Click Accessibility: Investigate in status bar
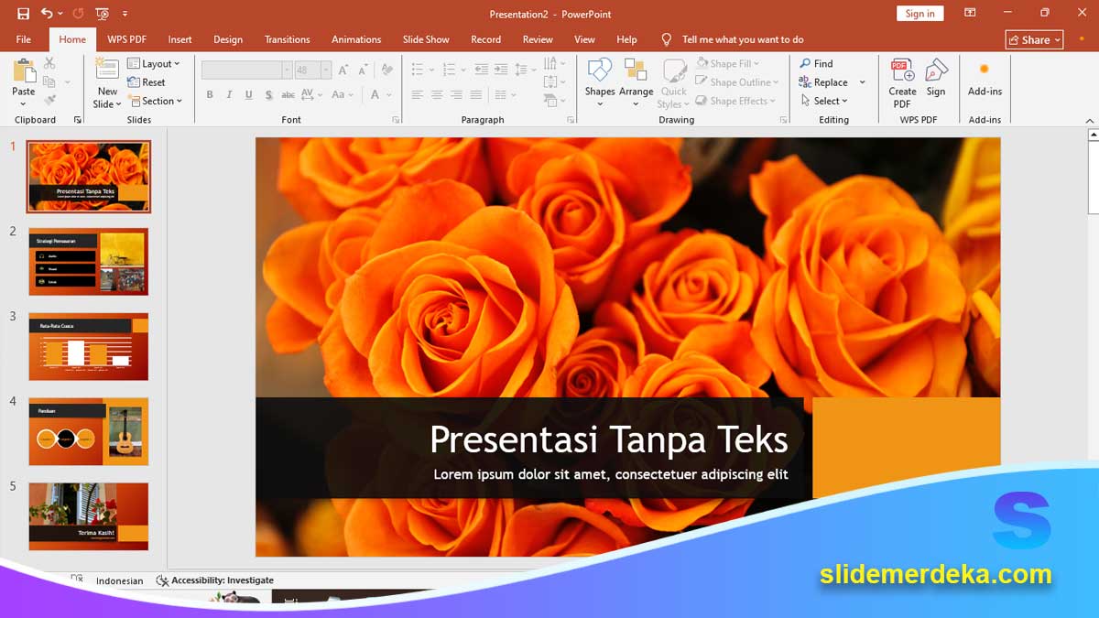Screen dimensions: 1099x618 (214, 580)
